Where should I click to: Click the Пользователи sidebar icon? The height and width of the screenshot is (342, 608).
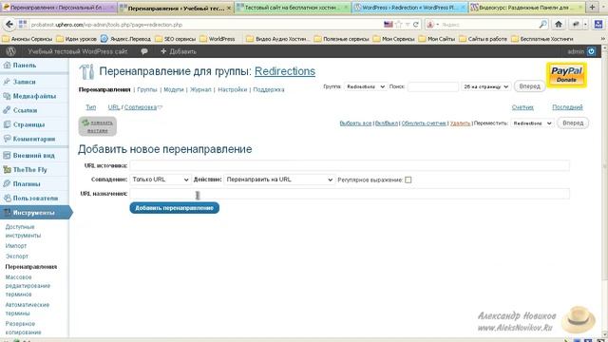tap(7, 199)
